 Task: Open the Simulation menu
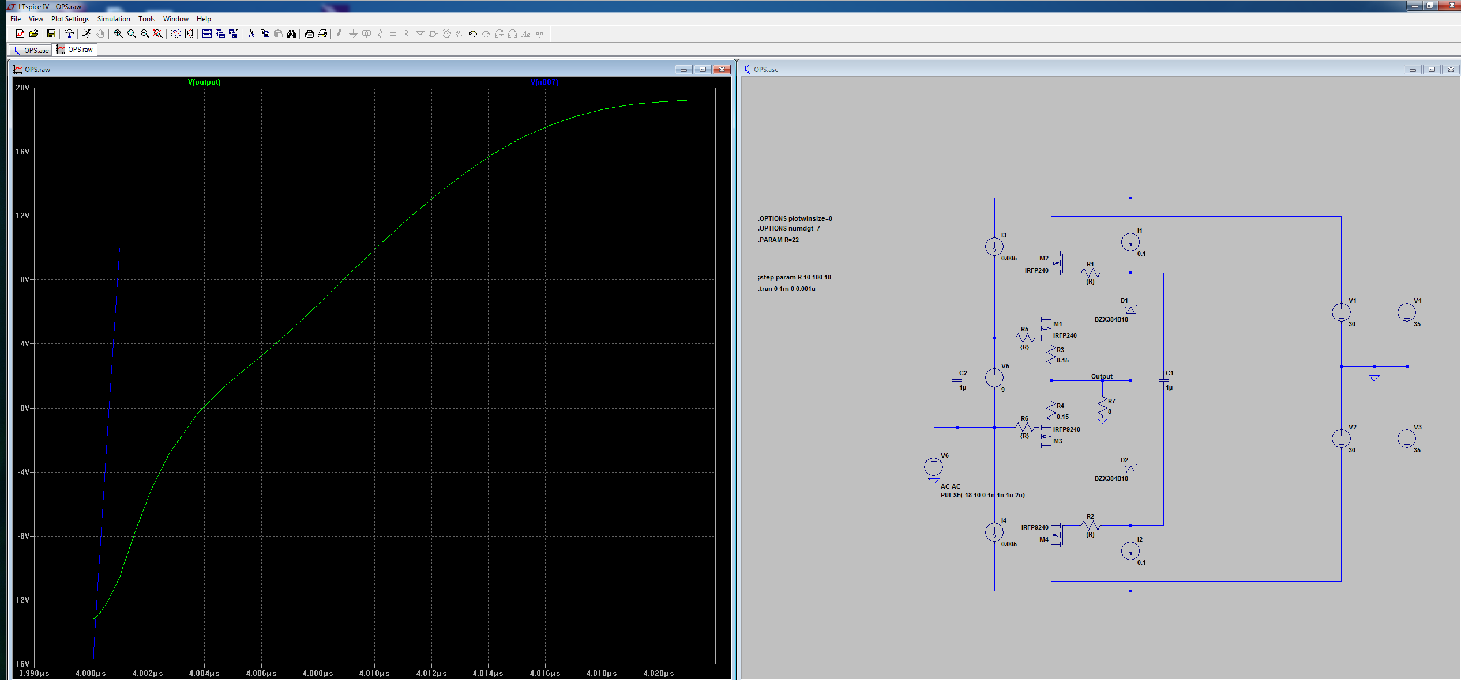[114, 19]
